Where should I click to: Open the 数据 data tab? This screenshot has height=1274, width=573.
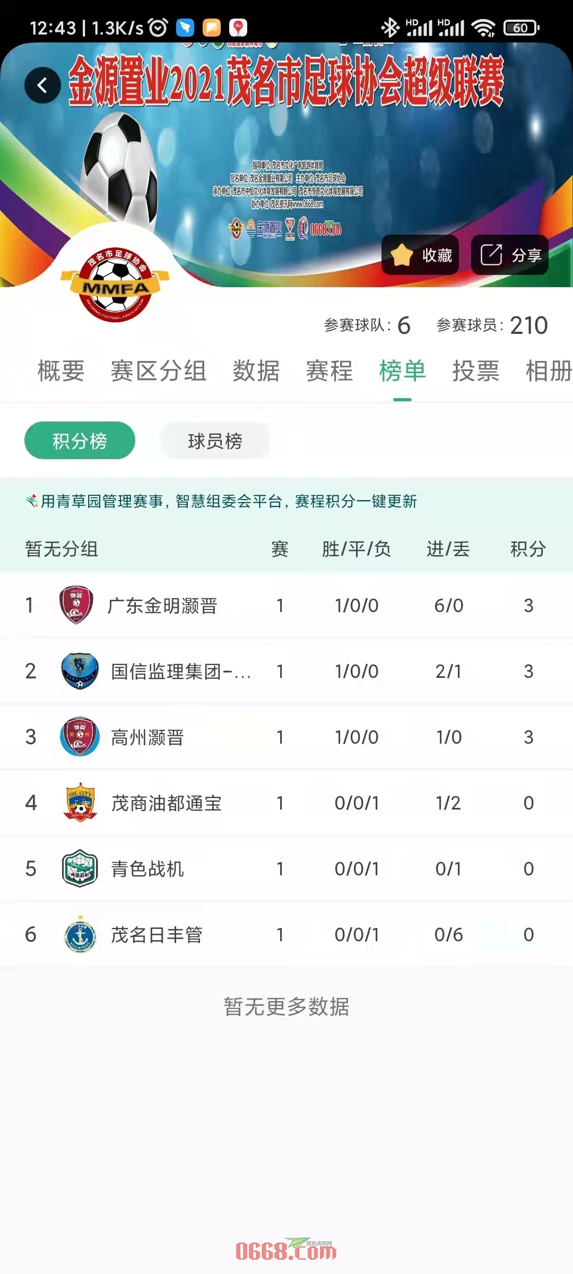(x=256, y=371)
